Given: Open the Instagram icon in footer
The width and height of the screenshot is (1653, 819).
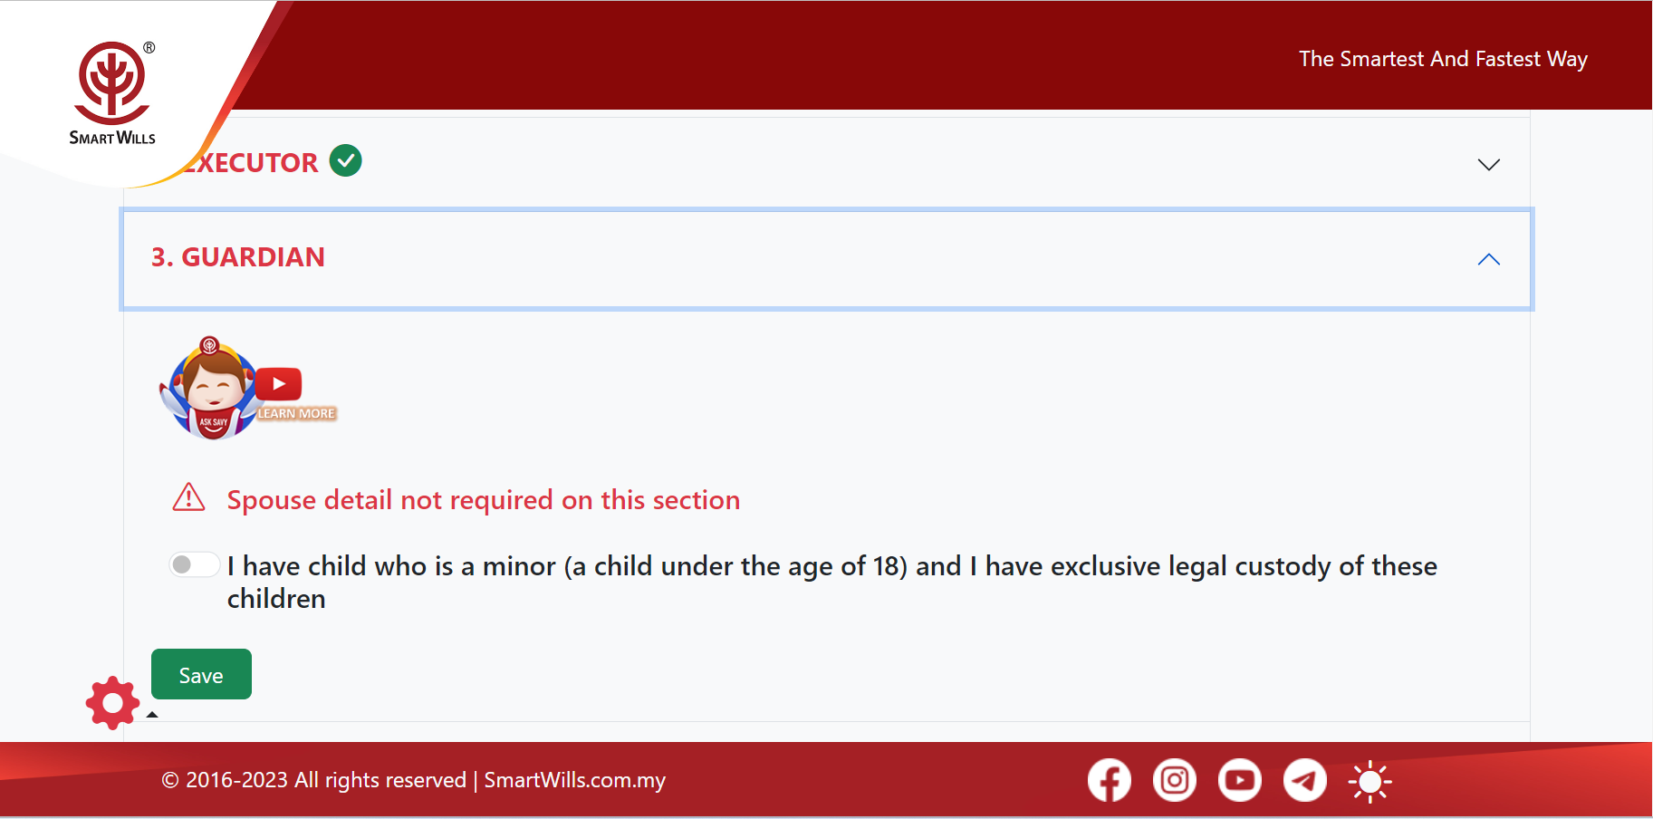Looking at the screenshot, I should point(1174,780).
